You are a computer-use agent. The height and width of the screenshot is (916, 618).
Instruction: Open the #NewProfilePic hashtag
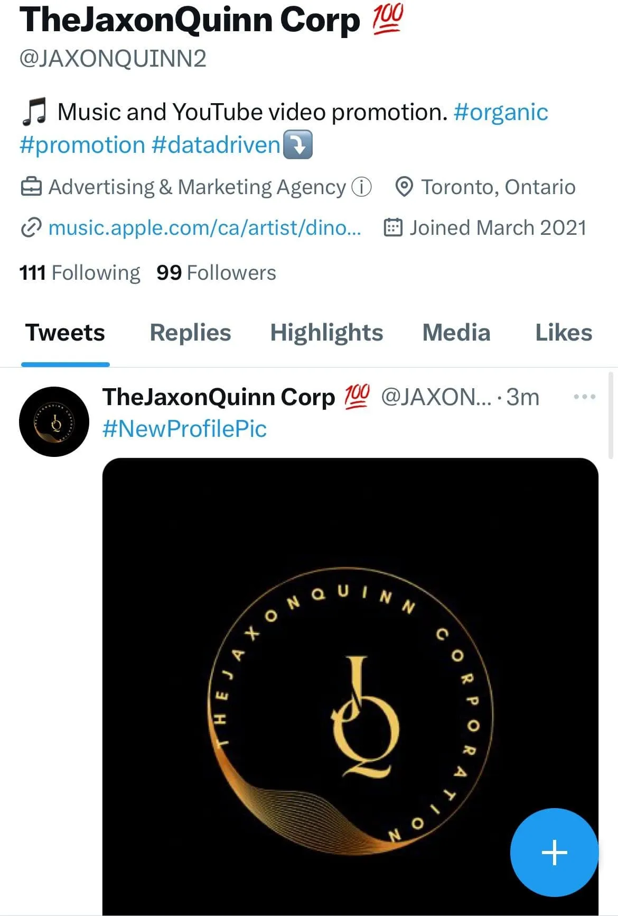pos(184,428)
